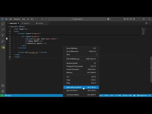The image size is (152, 114).
Task: Click index.html in the breadcrumb
Action: [x=14, y=27]
